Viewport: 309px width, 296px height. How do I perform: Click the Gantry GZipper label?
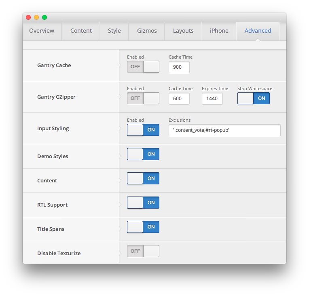(56, 97)
